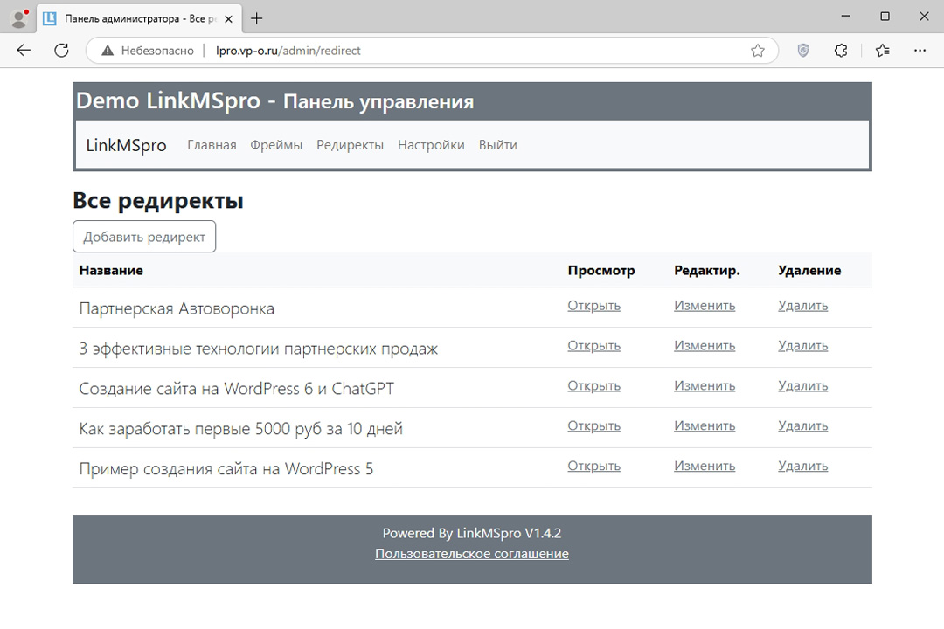
Task: Click Изменить for WordPress 6 и ChatGPT
Action: 705,386
